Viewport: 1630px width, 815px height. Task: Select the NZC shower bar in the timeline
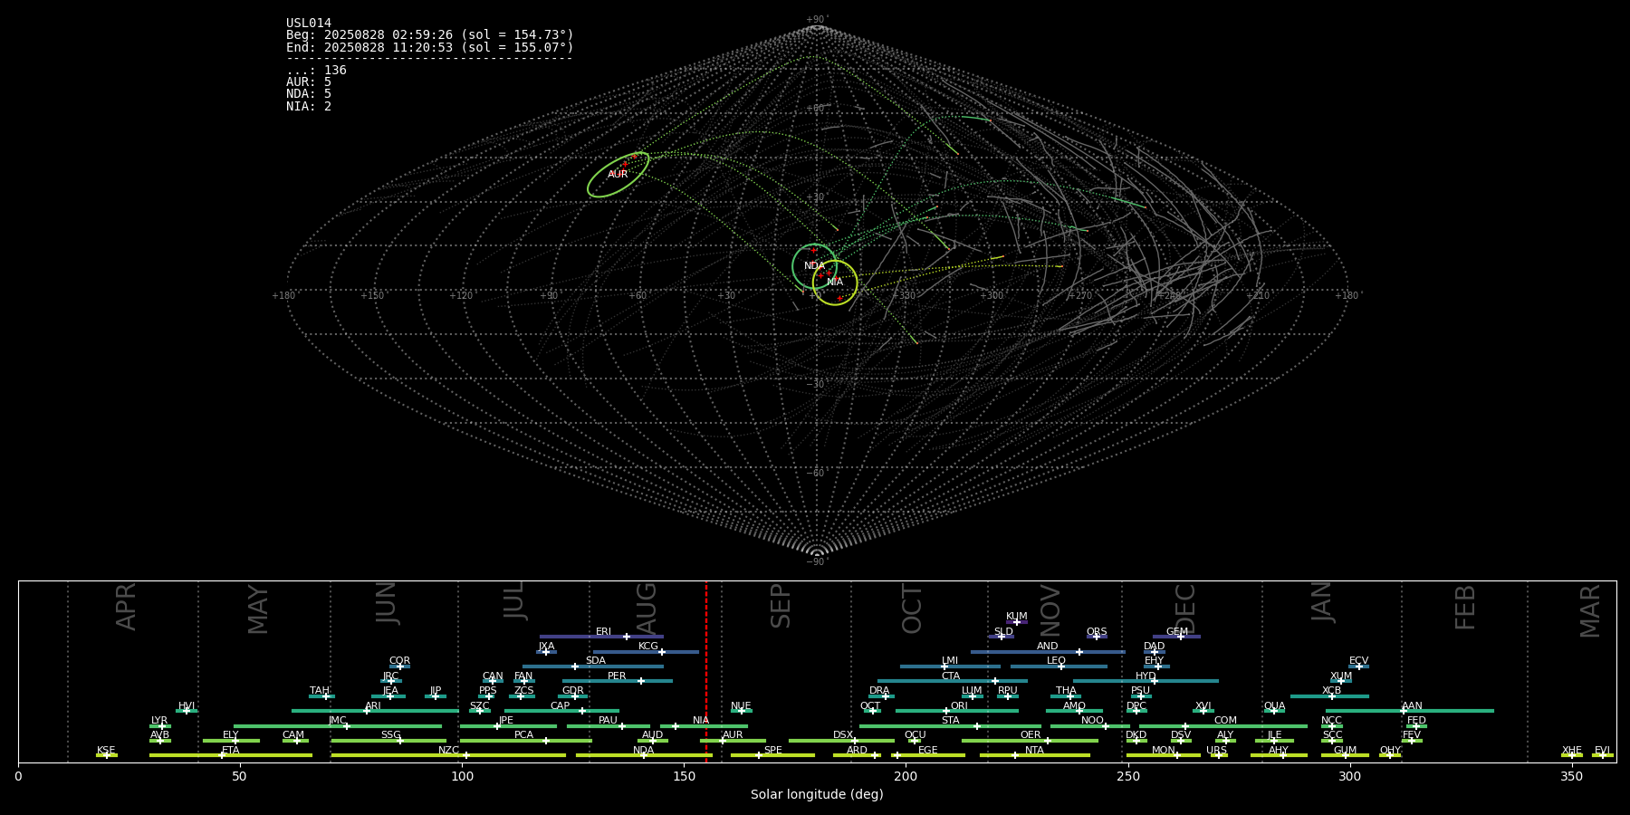click(x=448, y=755)
